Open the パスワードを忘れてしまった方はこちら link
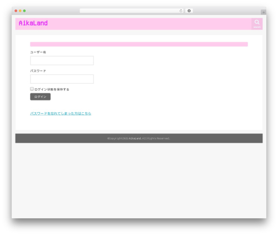Image resolution: width=278 pixels, height=235 pixels. click(x=61, y=113)
